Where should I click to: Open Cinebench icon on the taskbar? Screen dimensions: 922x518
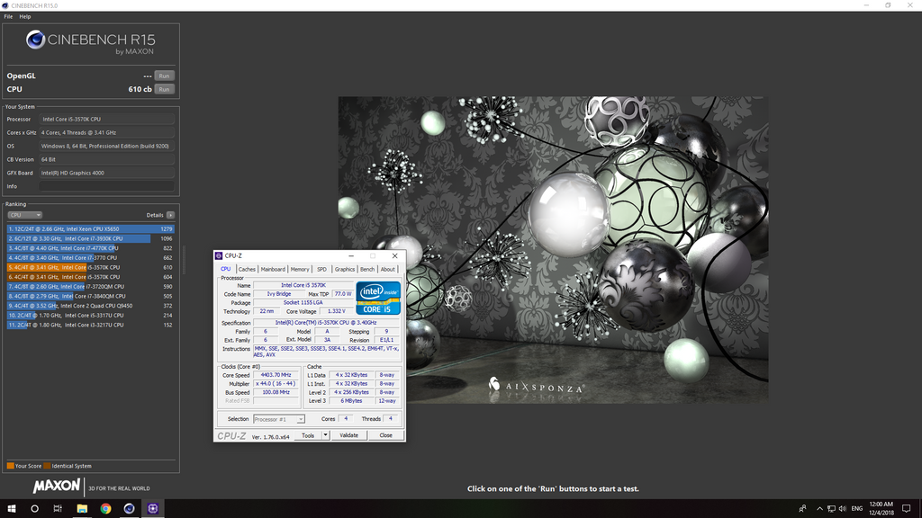(x=129, y=509)
